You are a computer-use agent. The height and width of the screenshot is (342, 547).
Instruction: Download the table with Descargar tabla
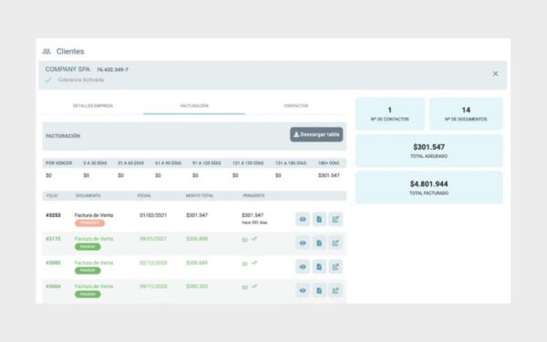[x=316, y=134]
